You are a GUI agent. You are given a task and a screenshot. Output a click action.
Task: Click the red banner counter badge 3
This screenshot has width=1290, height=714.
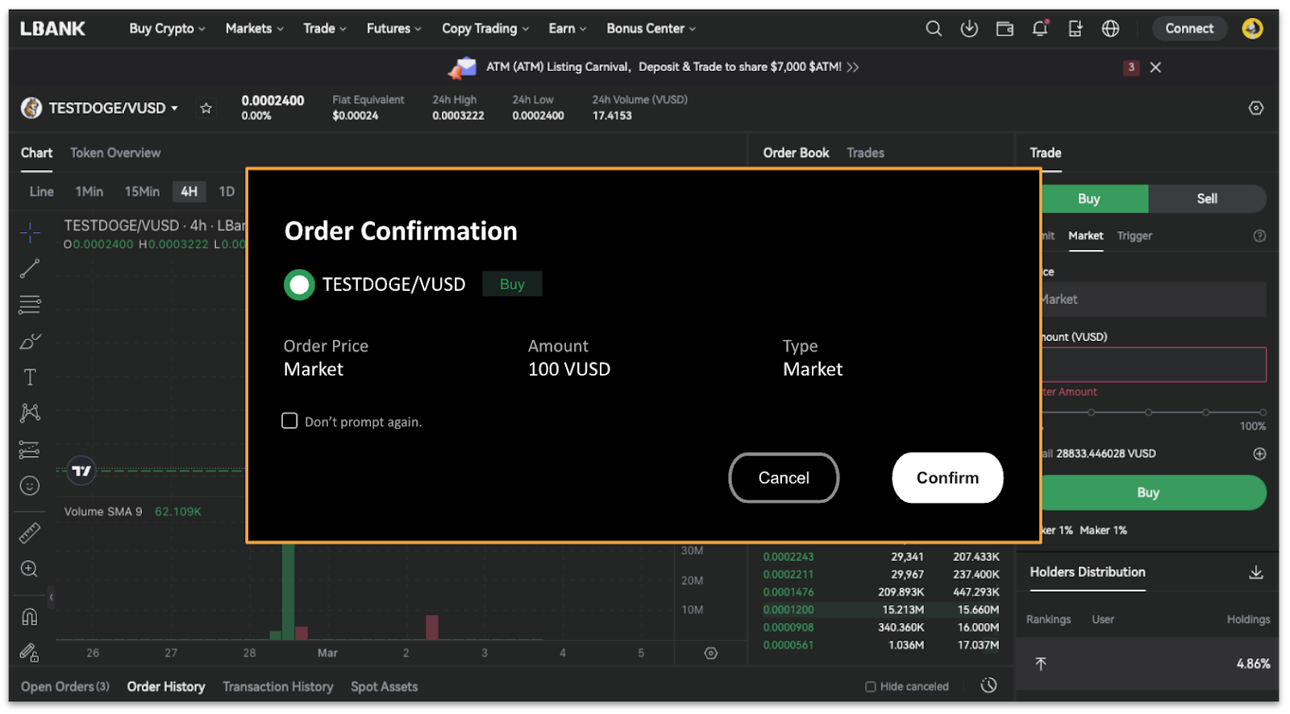click(x=1131, y=68)
